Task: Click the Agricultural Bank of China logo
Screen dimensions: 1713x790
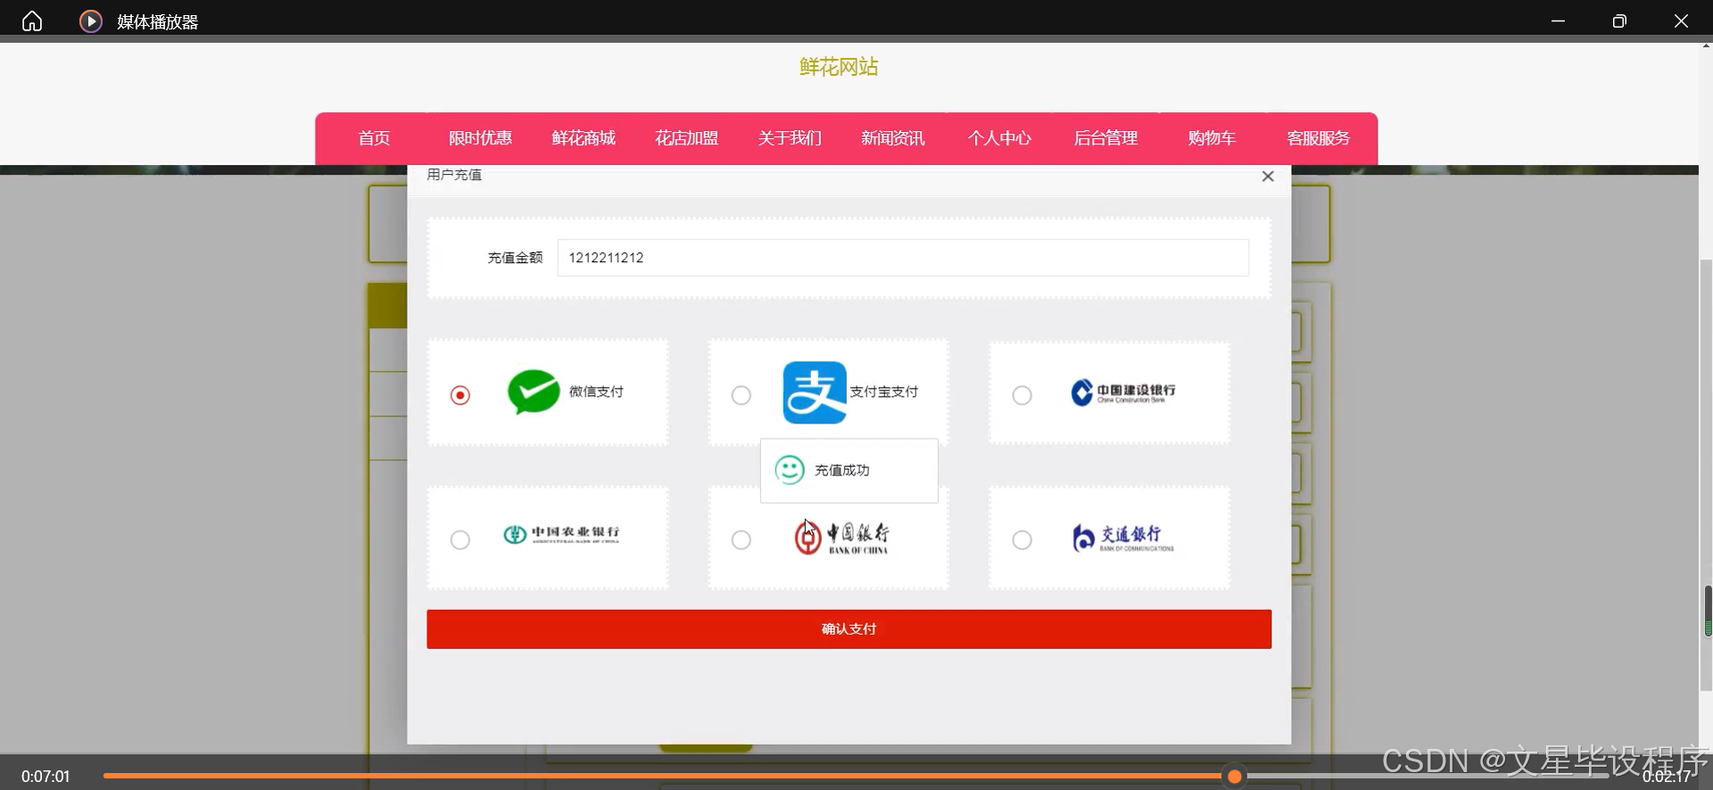Action: pos(561,534)
